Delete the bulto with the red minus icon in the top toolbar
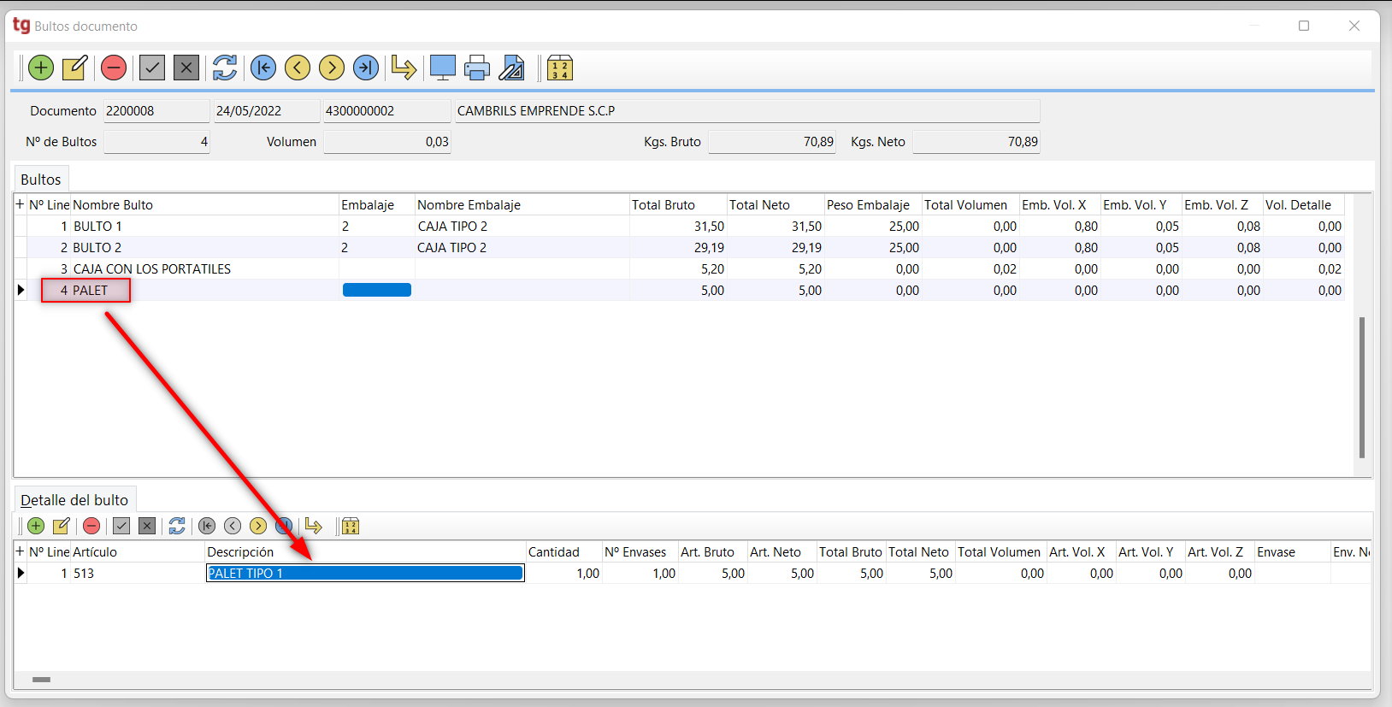This screenshot has height=707, width=1392. coord(114,68)
